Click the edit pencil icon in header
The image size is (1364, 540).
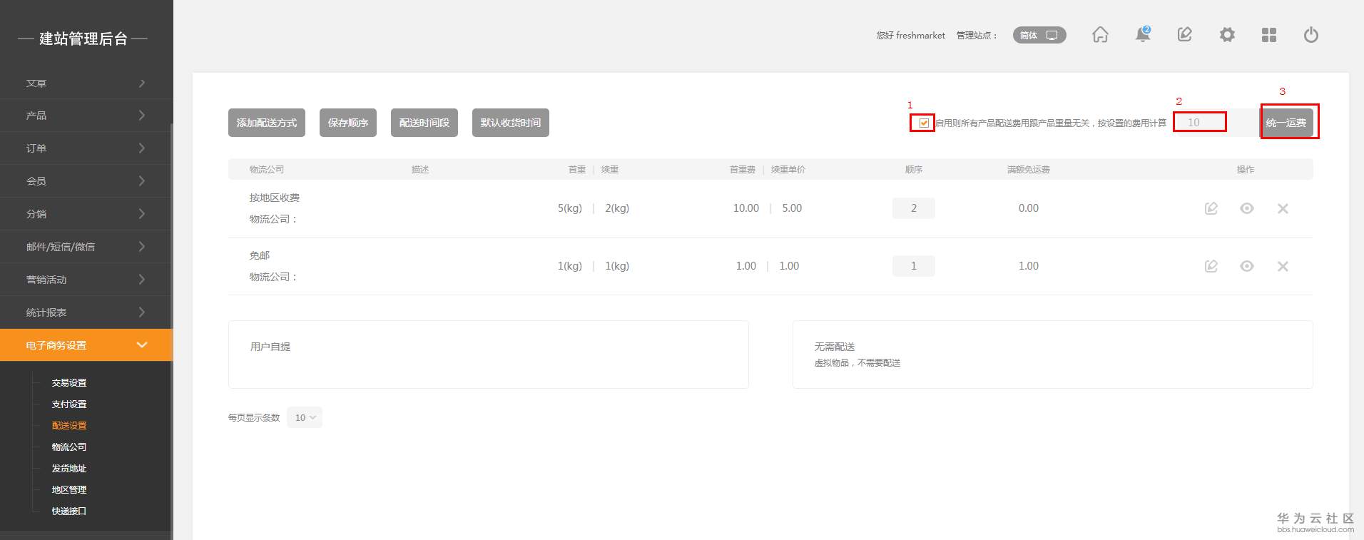point(1185,34)
